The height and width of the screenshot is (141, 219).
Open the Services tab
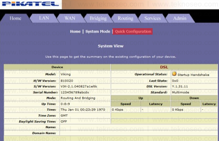pyautogui.click(x=153, y=18)
